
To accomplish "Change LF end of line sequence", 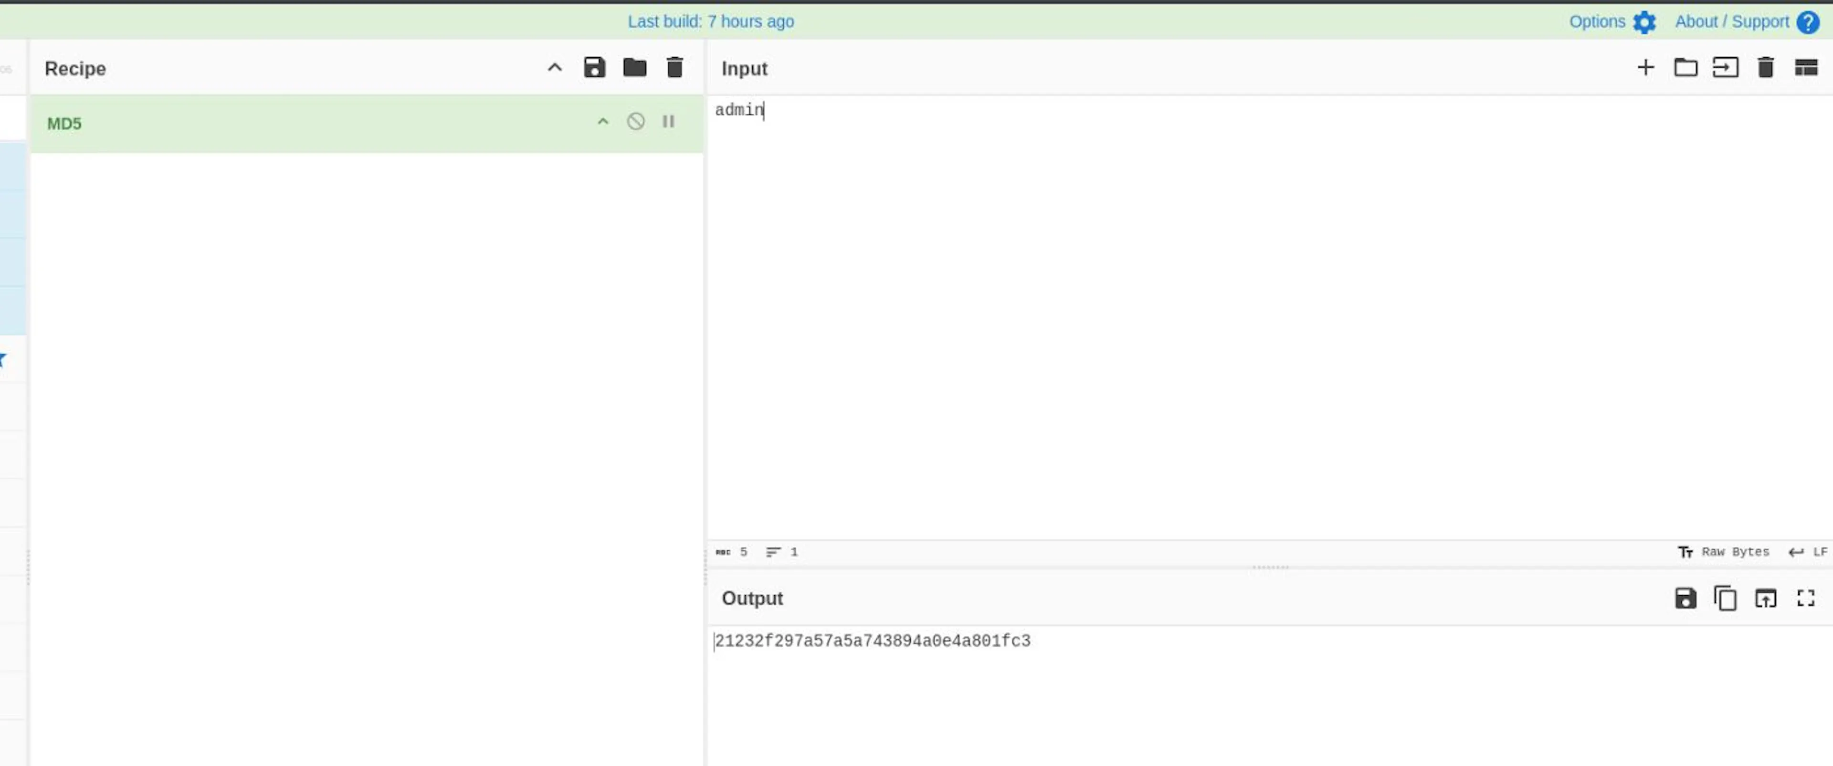I will coord(1807,552).
